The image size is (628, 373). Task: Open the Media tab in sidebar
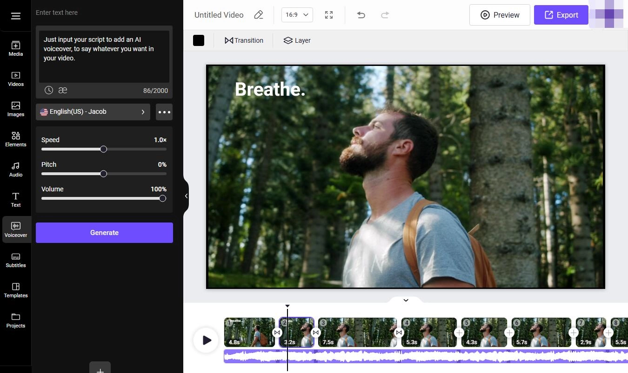[x=16, y=49]
